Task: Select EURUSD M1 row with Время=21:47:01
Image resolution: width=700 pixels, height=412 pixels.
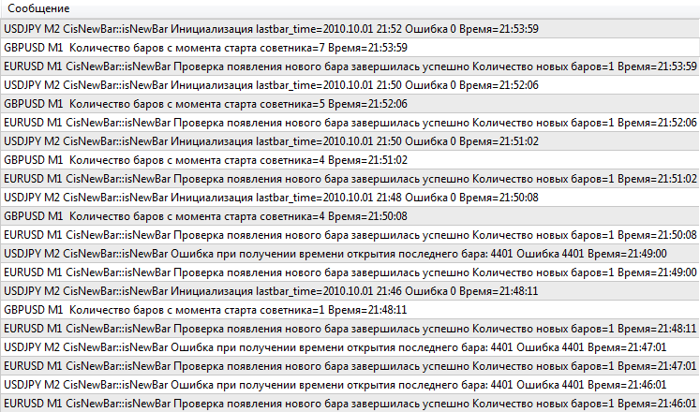Action: (x=350, y=366)
